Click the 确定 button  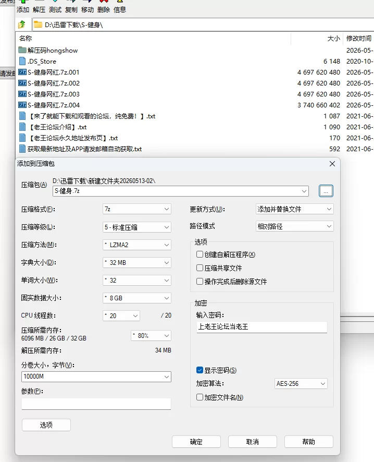[x=196, y=442]
